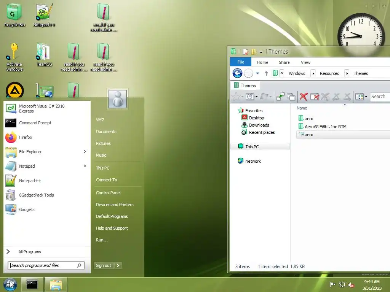
Task: Expand the arrow after Windows in the breadcrumb
Action: [313, 73]
